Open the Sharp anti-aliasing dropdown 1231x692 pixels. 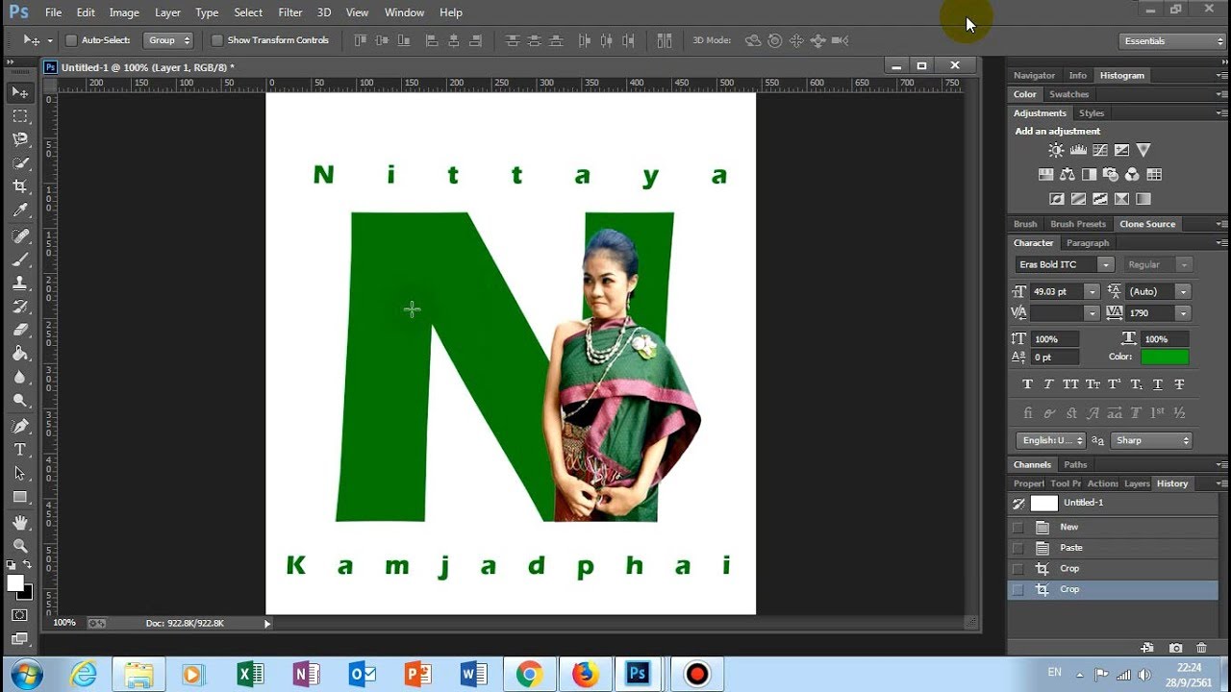tap(1151, 440)
